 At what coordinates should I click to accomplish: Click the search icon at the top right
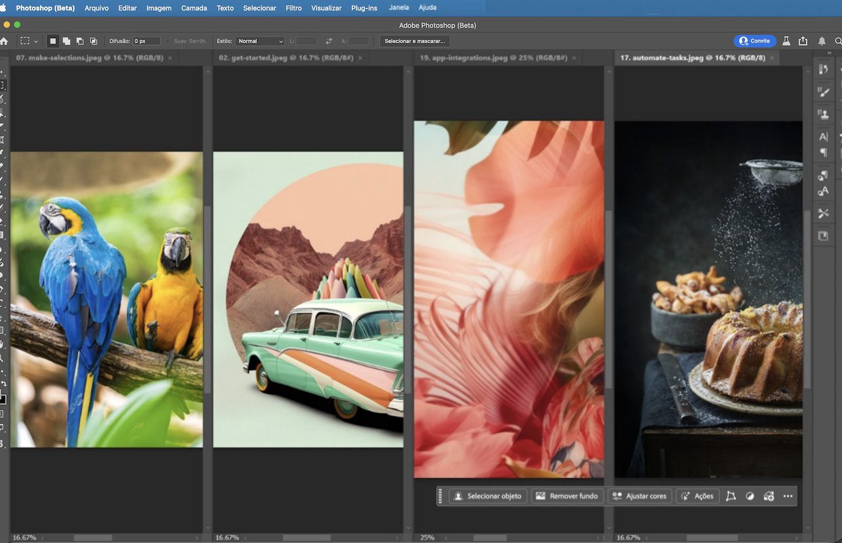pyautogui.click(x=838, y=41)
